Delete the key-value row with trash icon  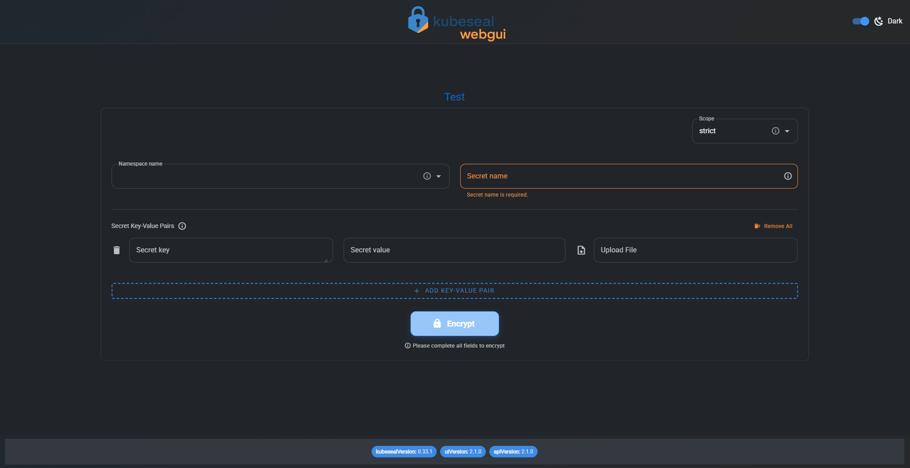116,250
